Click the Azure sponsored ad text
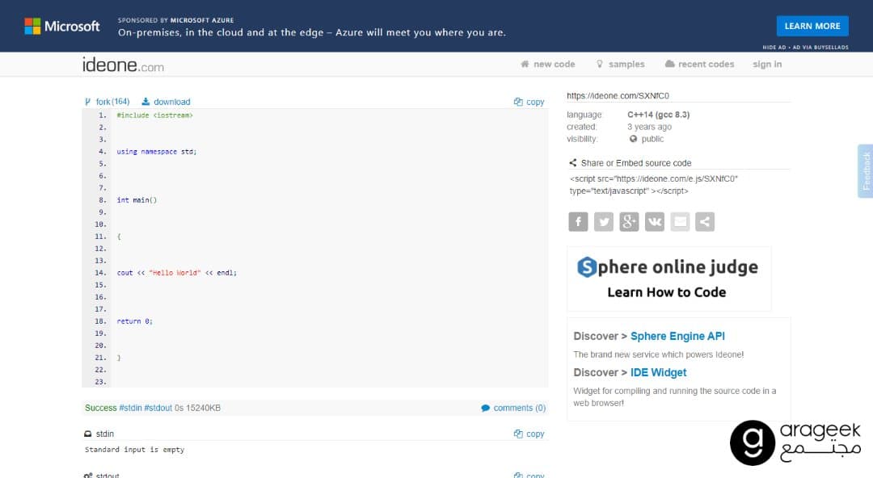873x478 pixels. [x=312, y=32]
